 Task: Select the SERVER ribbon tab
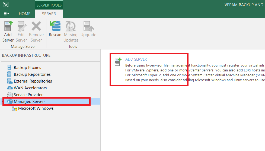(x=49, y=14)
